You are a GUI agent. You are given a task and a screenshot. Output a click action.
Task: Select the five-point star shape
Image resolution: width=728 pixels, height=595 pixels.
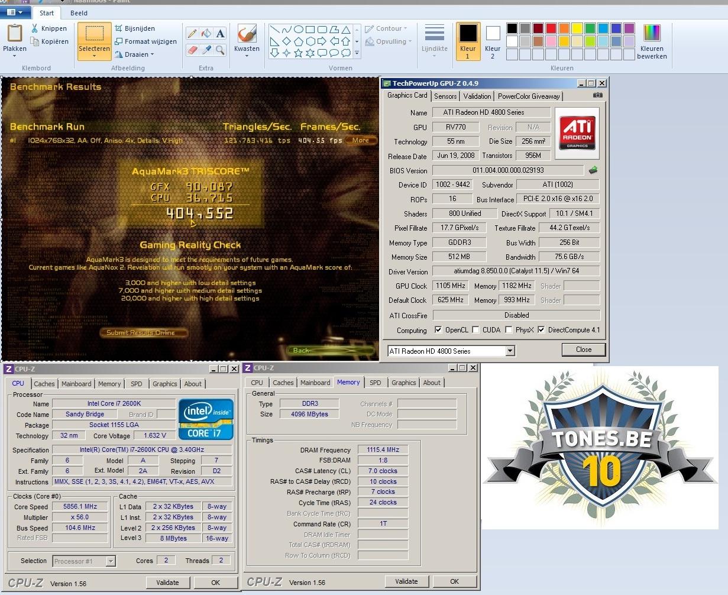(x=299, y=53)
